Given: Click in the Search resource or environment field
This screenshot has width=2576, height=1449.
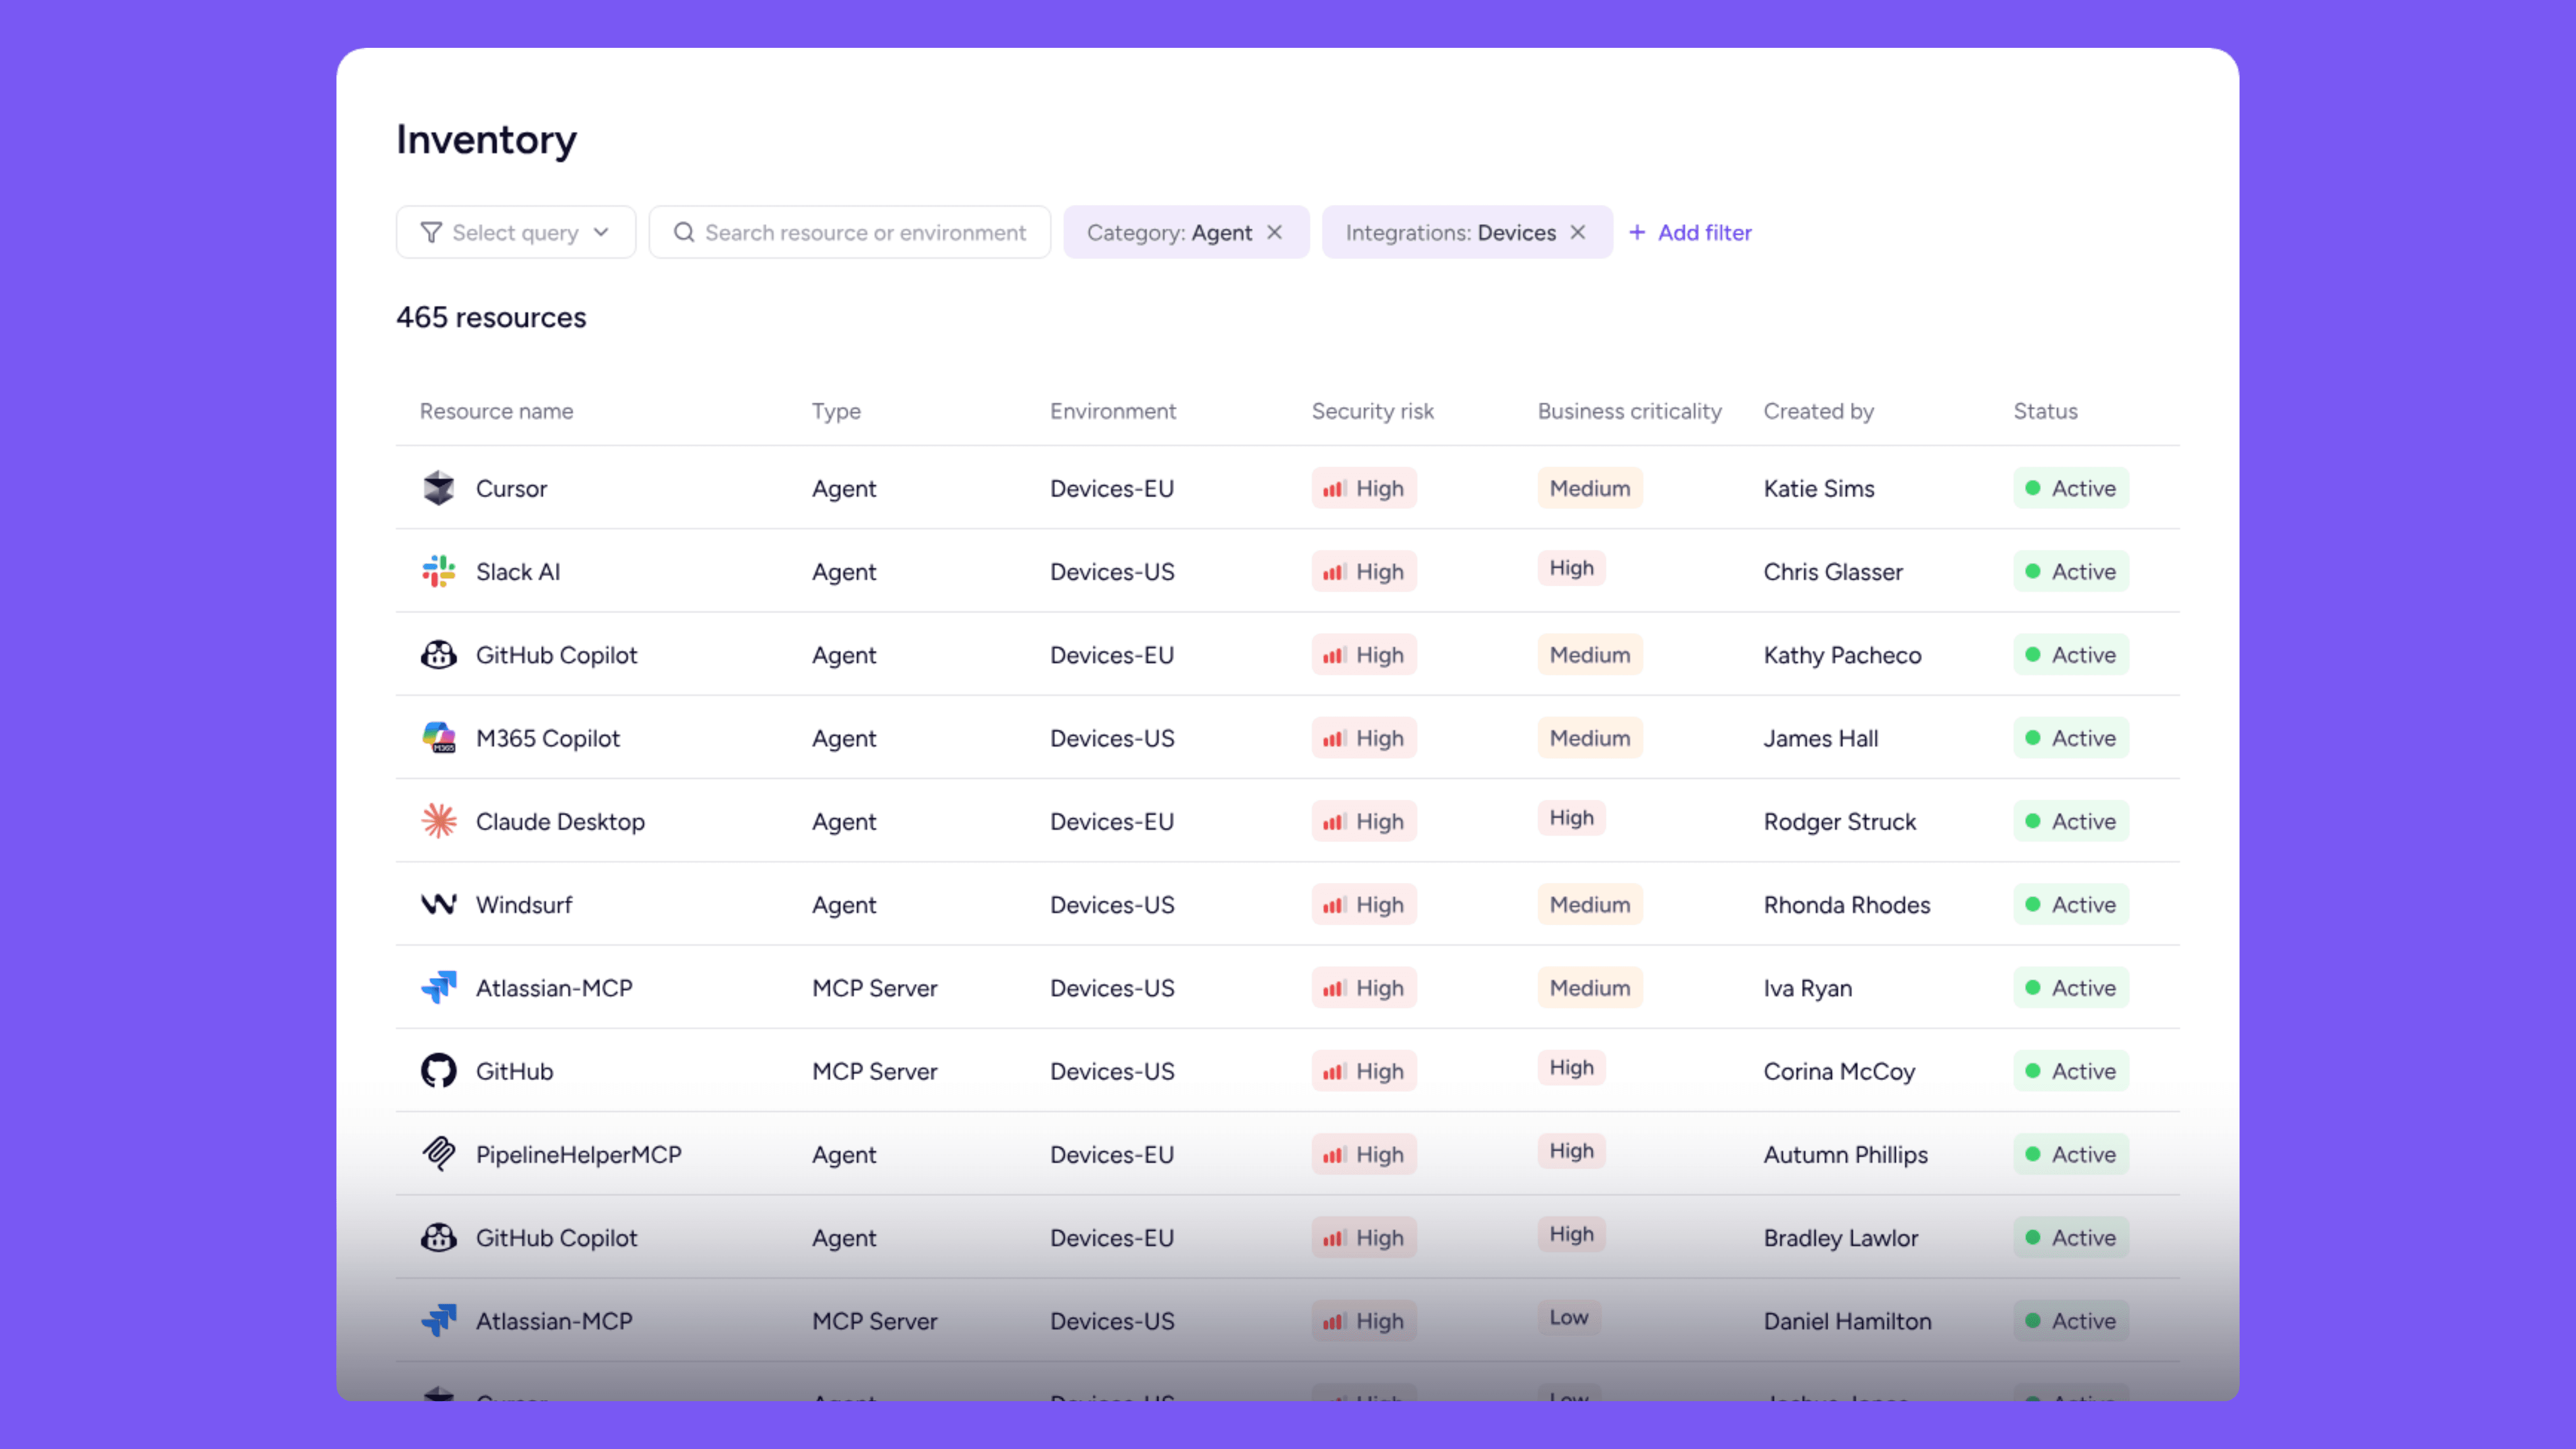Looking at the screenshot, I should point(865,232).
